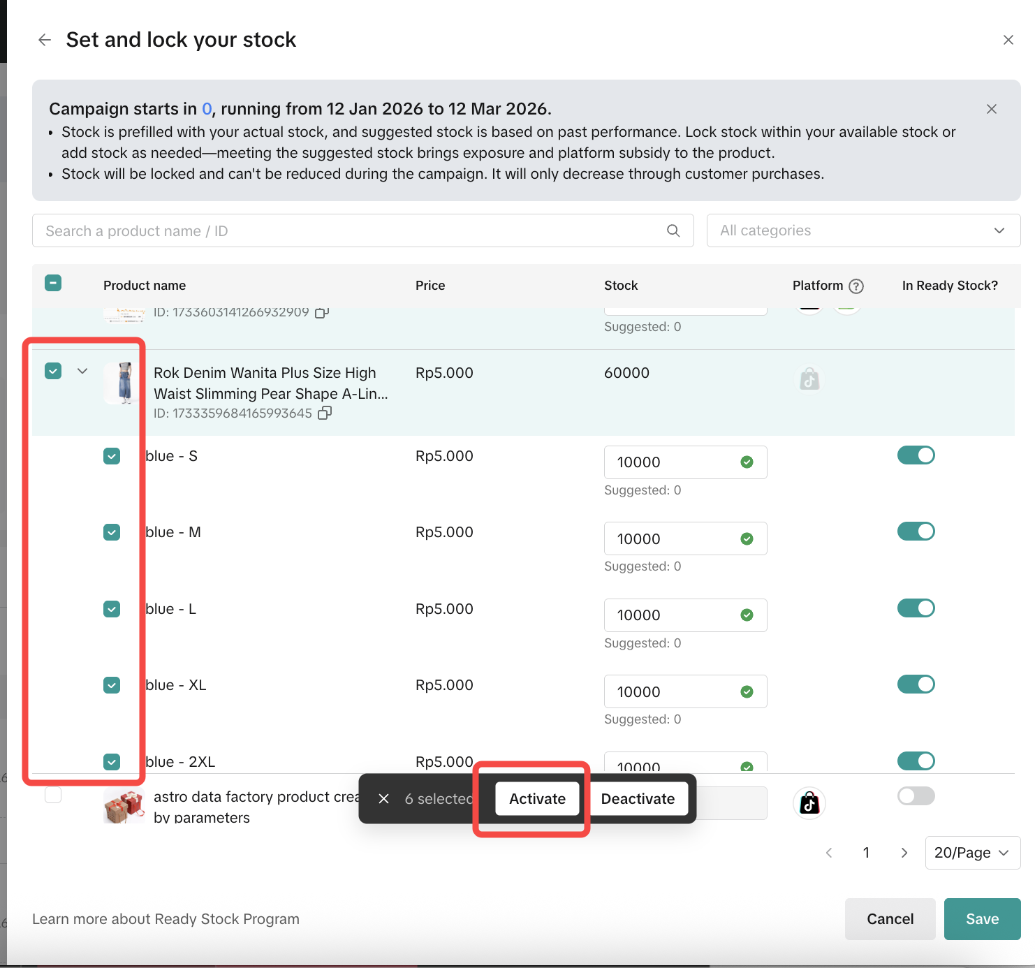Click the Activate button
The image size is (1035, 968).
click(537, 799)
